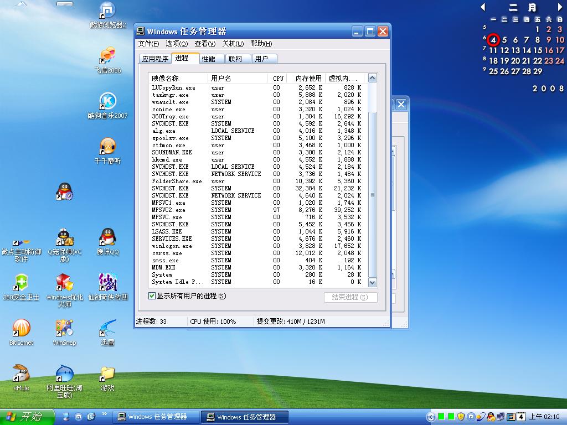The image size is (567, 425).
Task: Open the 开始 Start menu
Action: point(27,417)
